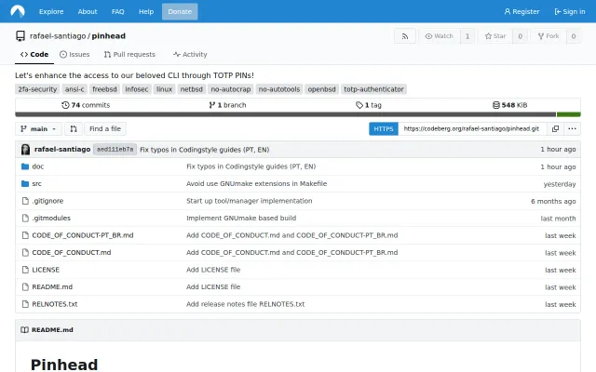The image size is (596, 372).
Task: Click the linux topic tag
Action: tap(164, 89)
